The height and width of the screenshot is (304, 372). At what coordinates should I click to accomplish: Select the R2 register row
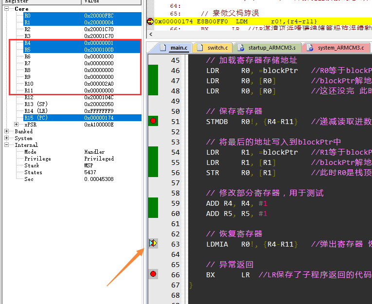(82, 29)
